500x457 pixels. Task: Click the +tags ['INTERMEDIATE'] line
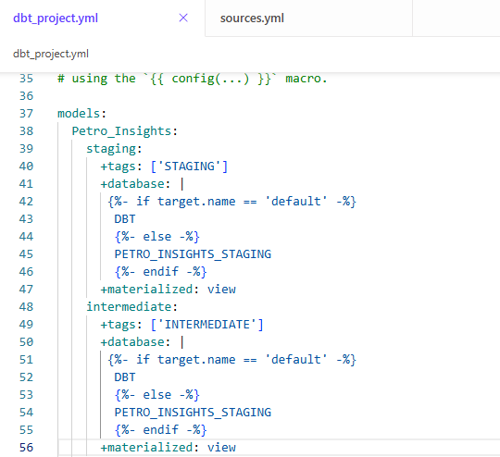click(x=181, y=325)
